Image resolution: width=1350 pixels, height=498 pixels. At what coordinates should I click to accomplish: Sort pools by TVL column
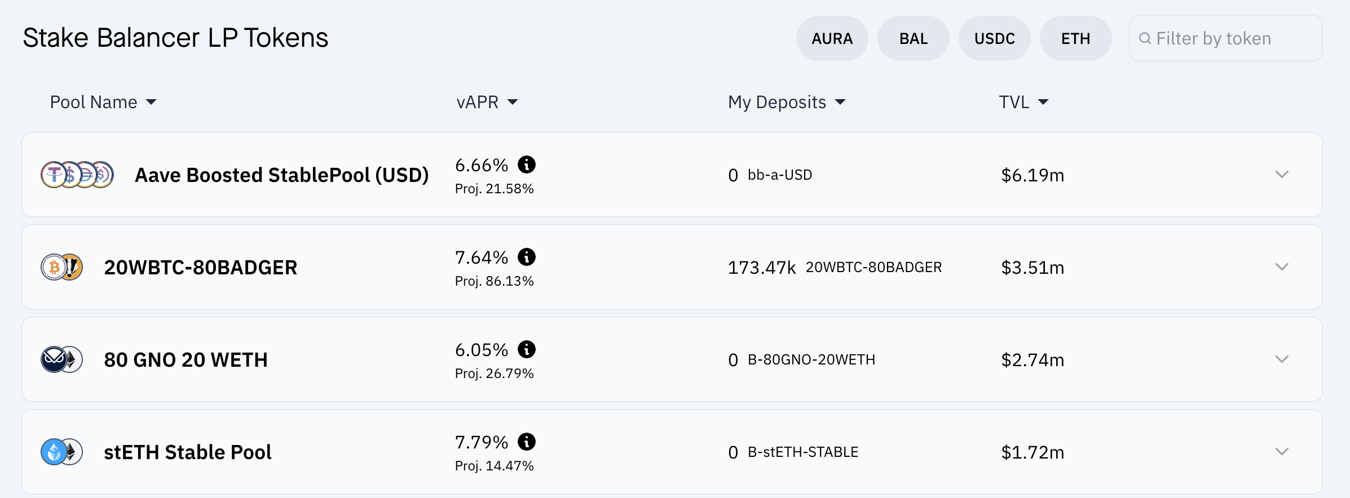1023,102
